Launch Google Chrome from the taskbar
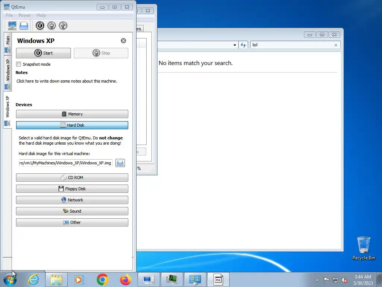 pyautogui.click(x=103, y=280)
